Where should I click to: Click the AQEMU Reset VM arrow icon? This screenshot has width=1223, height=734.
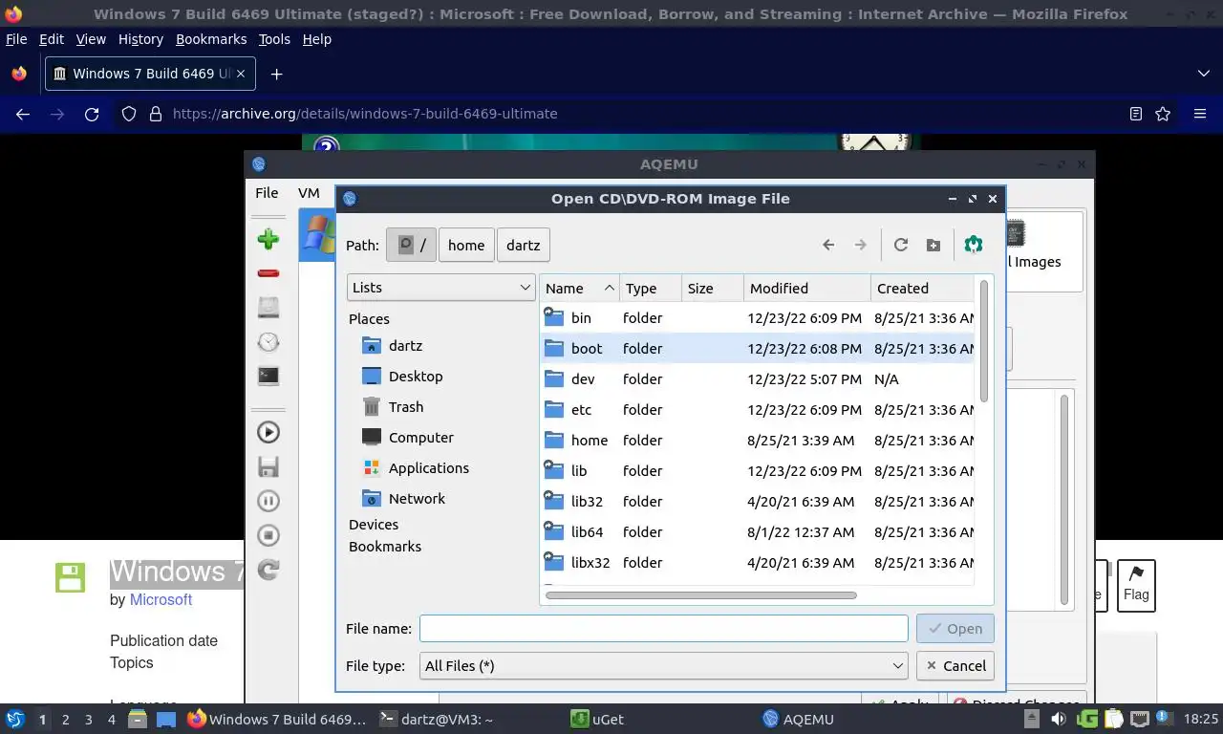coord(268,570)
